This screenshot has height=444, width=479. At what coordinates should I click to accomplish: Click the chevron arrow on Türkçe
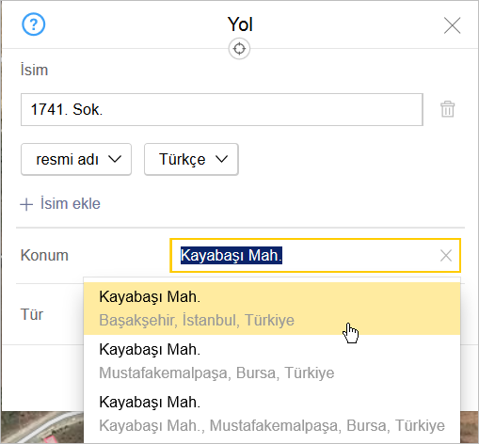[x=221, y=159]
